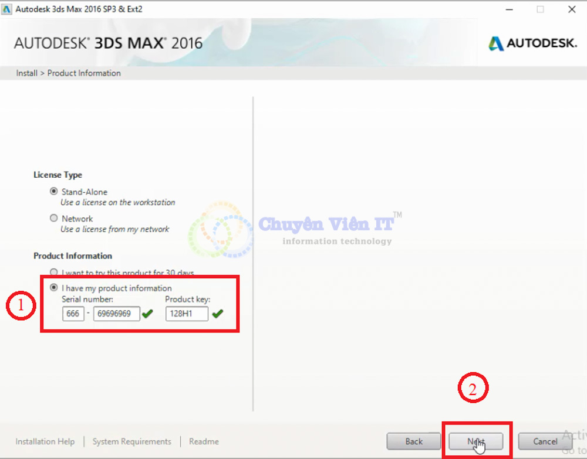587x459 pixels.
Task: View the System Requirements
Action: pos(131,441)
